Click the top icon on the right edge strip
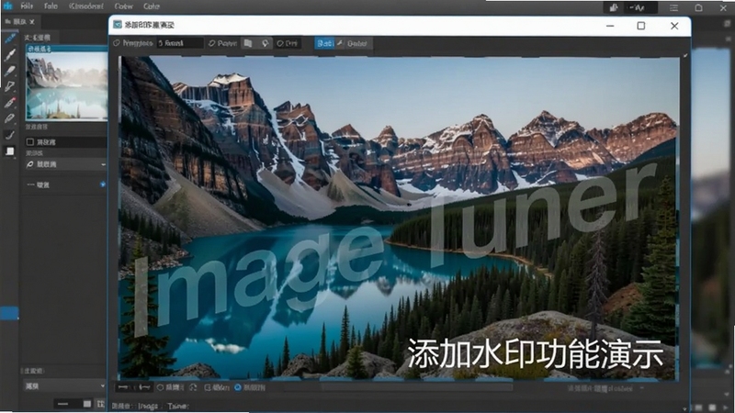Screen dimensions: 735x413 pos(728,24)
